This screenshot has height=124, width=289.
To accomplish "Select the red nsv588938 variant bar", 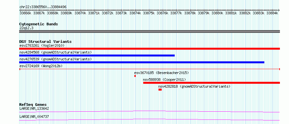I will [211, 83].
